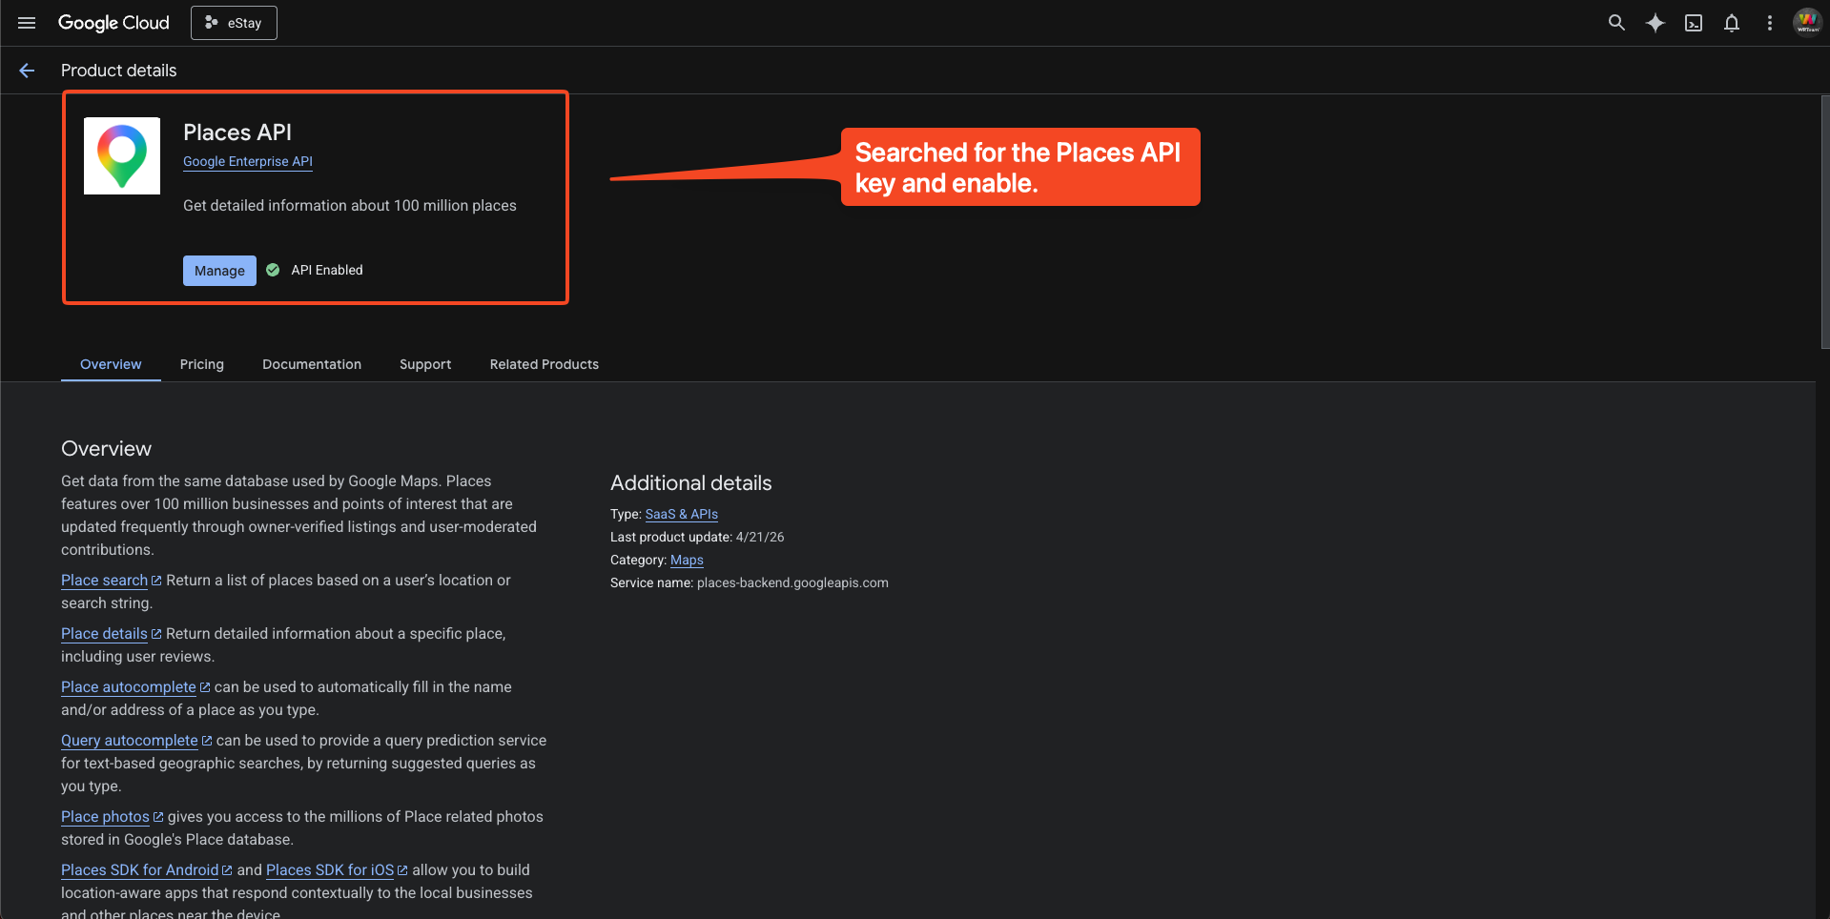Screen dimensions: 1830x919
Task: Open the Related Products tab
Action: coord(545,364)
